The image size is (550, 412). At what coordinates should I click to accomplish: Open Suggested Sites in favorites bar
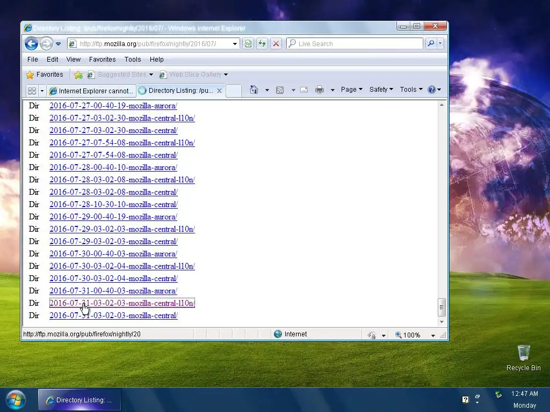(x=120, y=75)
